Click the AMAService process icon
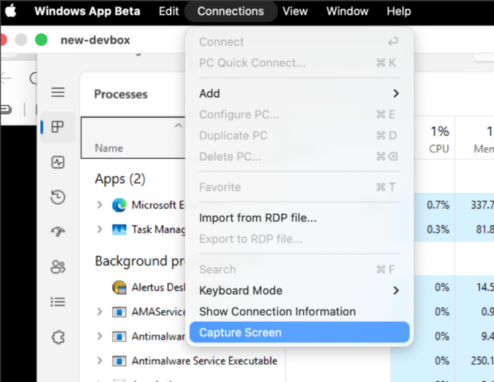 (119, 312)
